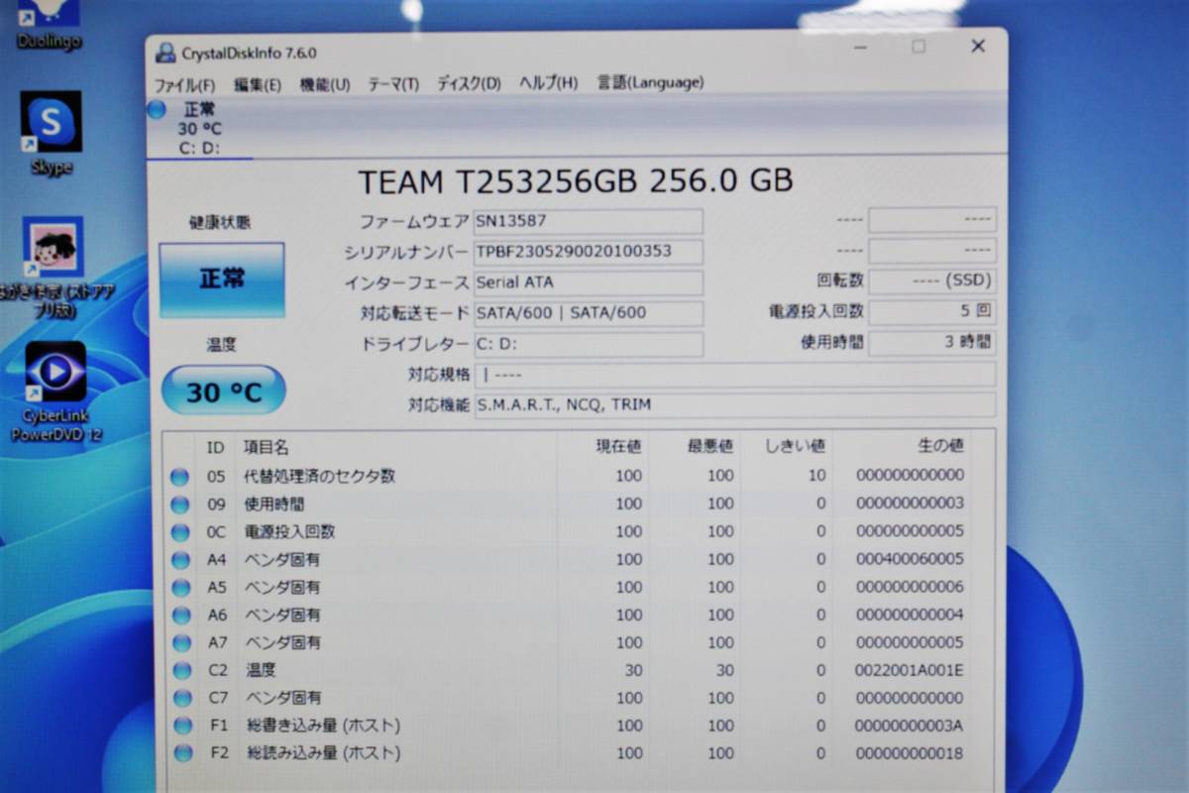Open the ファイル(F) menu
Viewport: 1189px width, 793px height.
click(x=184, y=84)
